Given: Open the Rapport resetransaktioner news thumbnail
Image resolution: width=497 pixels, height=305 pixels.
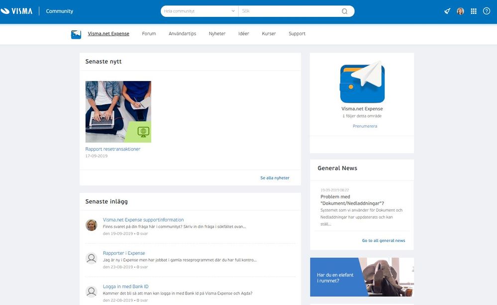Looking at the screenshot, I should point(118,112).
